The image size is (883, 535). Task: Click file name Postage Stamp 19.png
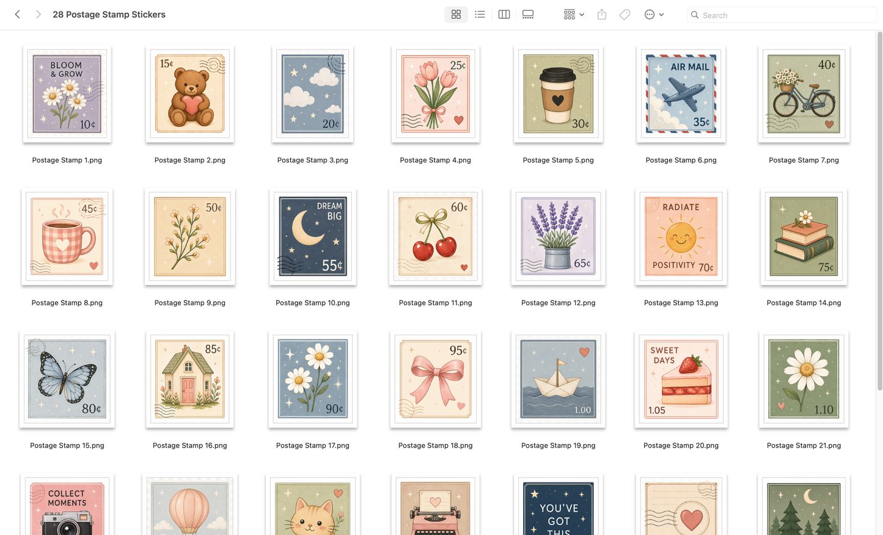[x=559, y=446]
